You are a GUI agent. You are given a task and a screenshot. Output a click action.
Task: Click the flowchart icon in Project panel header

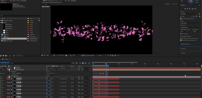[39, 21]
